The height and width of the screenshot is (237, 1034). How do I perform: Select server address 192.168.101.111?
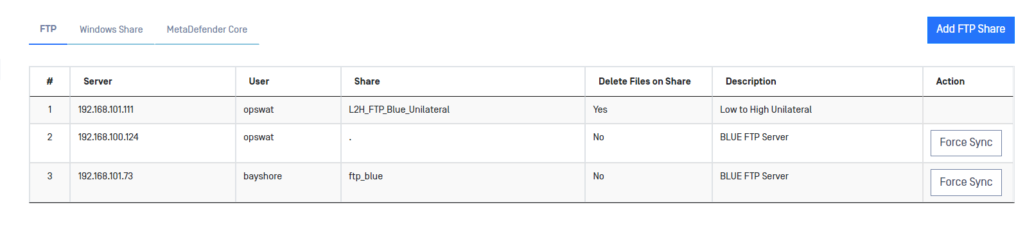point(106,110)
